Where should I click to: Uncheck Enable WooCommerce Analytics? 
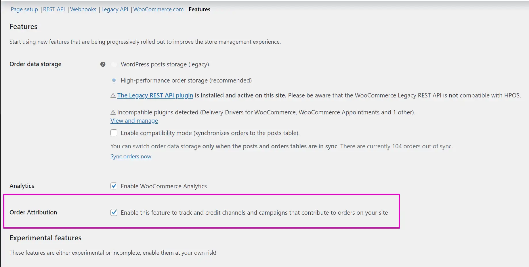[x=114, y=186]
